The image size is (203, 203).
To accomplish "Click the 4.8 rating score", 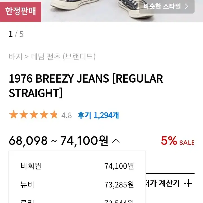I will pos(67,115).
